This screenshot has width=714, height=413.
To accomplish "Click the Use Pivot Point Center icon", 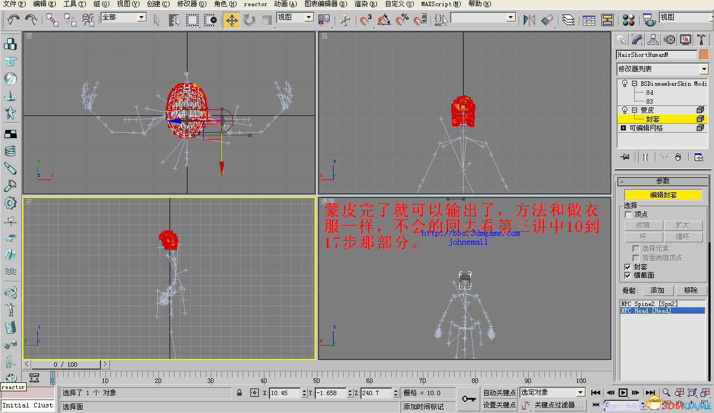I will pos(323,20).
